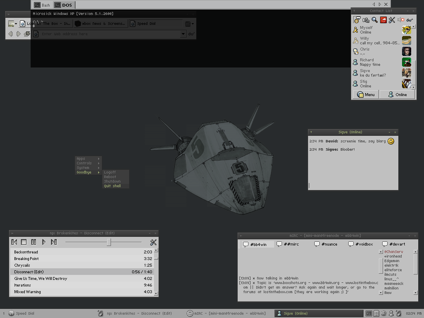The height and width of the screenshot is (318, 424).
Task: Expand the Controls submenu
Action: point(88,163)
